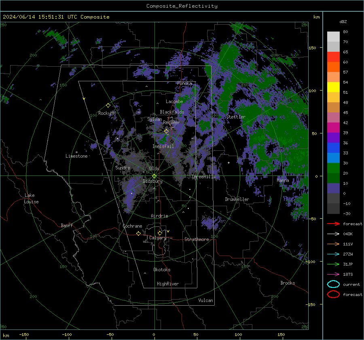Click the Stettler label on map
The height and width of the screenshot is (340, 364).
236,117
